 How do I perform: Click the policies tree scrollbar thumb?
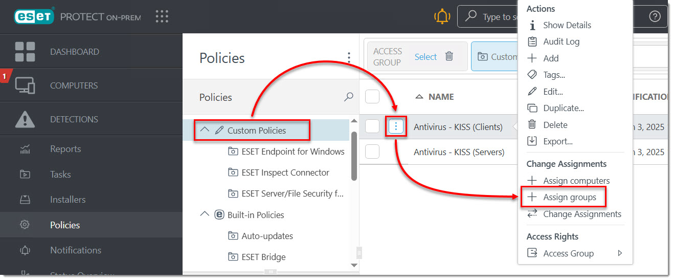[354, 156]
